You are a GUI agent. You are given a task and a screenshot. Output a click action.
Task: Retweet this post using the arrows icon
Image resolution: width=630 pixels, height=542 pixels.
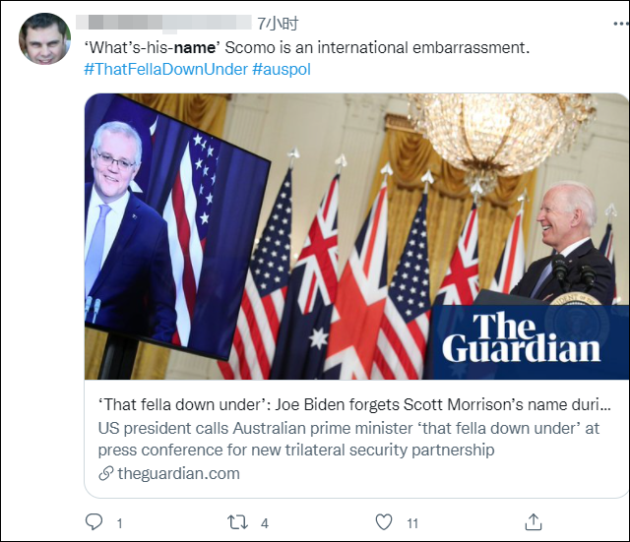tap(237, 522)
